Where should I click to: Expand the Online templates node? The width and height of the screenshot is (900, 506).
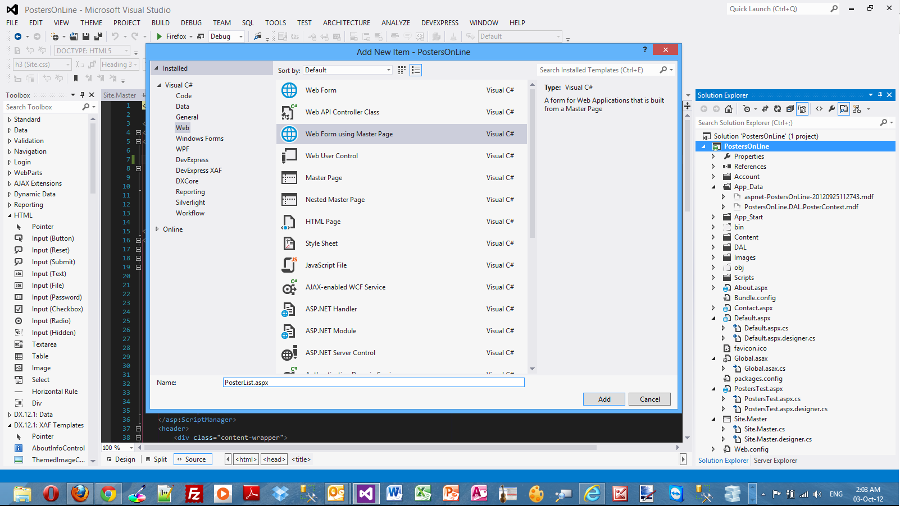[x=157, y=229]
